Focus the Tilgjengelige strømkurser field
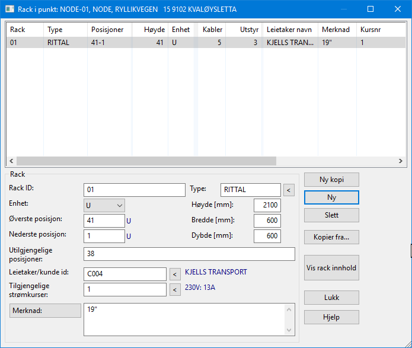This screenshot has width=412, height=348. (x=125, y=289)
